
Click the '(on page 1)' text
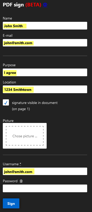tap(21, 109)
